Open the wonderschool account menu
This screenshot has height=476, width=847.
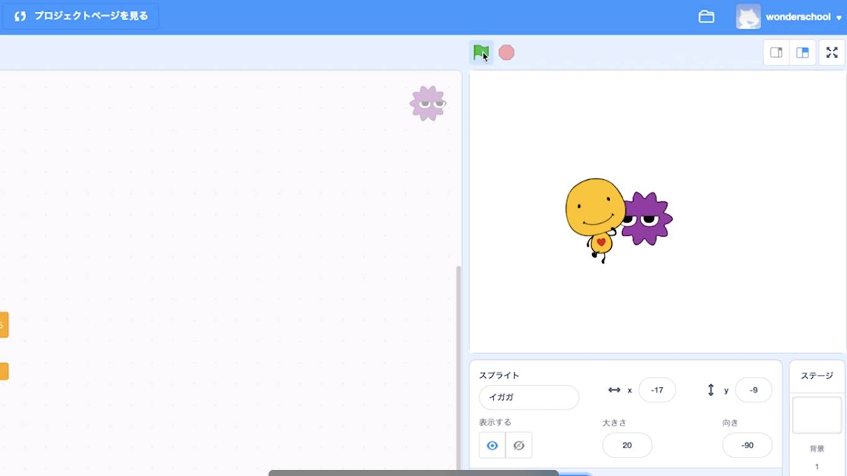[804, 17]
